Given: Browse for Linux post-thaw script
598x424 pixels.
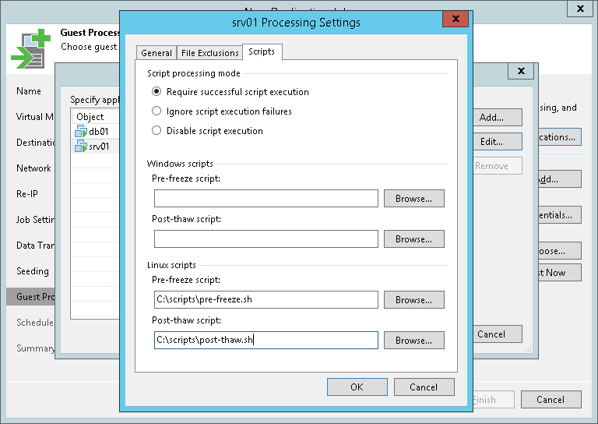Looking at the screenshot, I should point(413,341).
